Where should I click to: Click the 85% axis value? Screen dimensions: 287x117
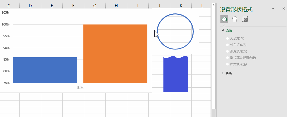tap(6, 60)
